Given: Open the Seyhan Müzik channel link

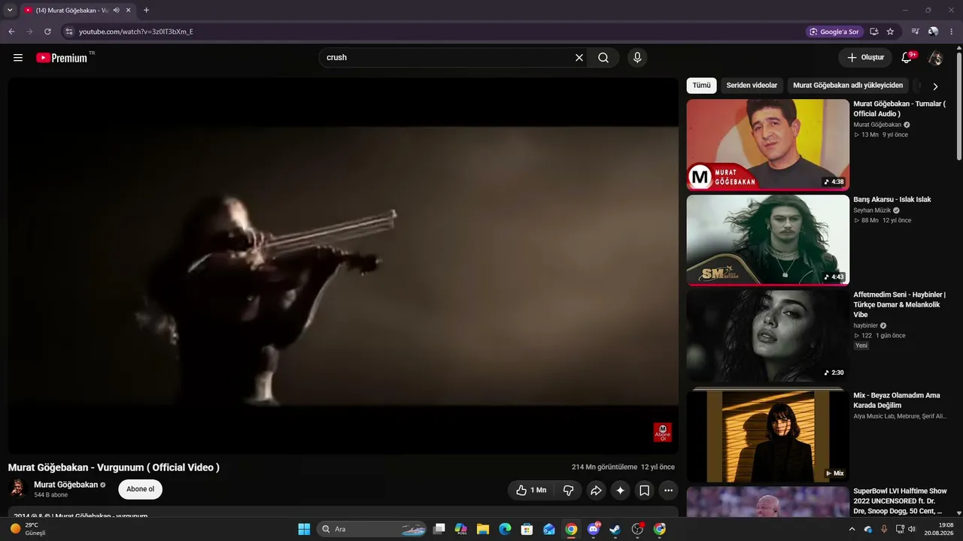Looking at the screenshot, I should click(872, 210).
